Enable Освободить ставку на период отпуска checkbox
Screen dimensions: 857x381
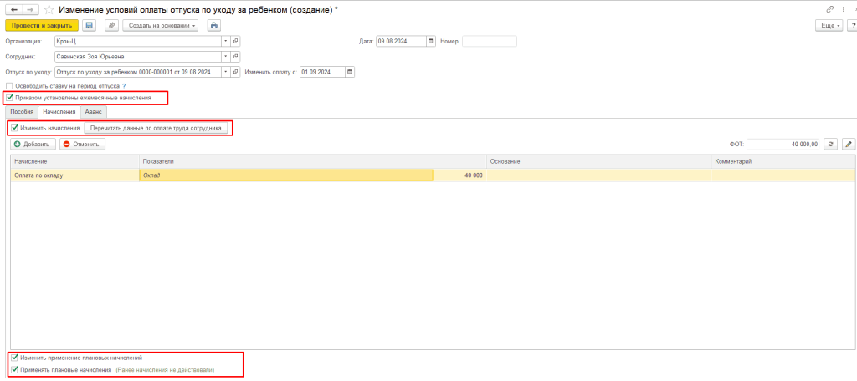point(9,86)
